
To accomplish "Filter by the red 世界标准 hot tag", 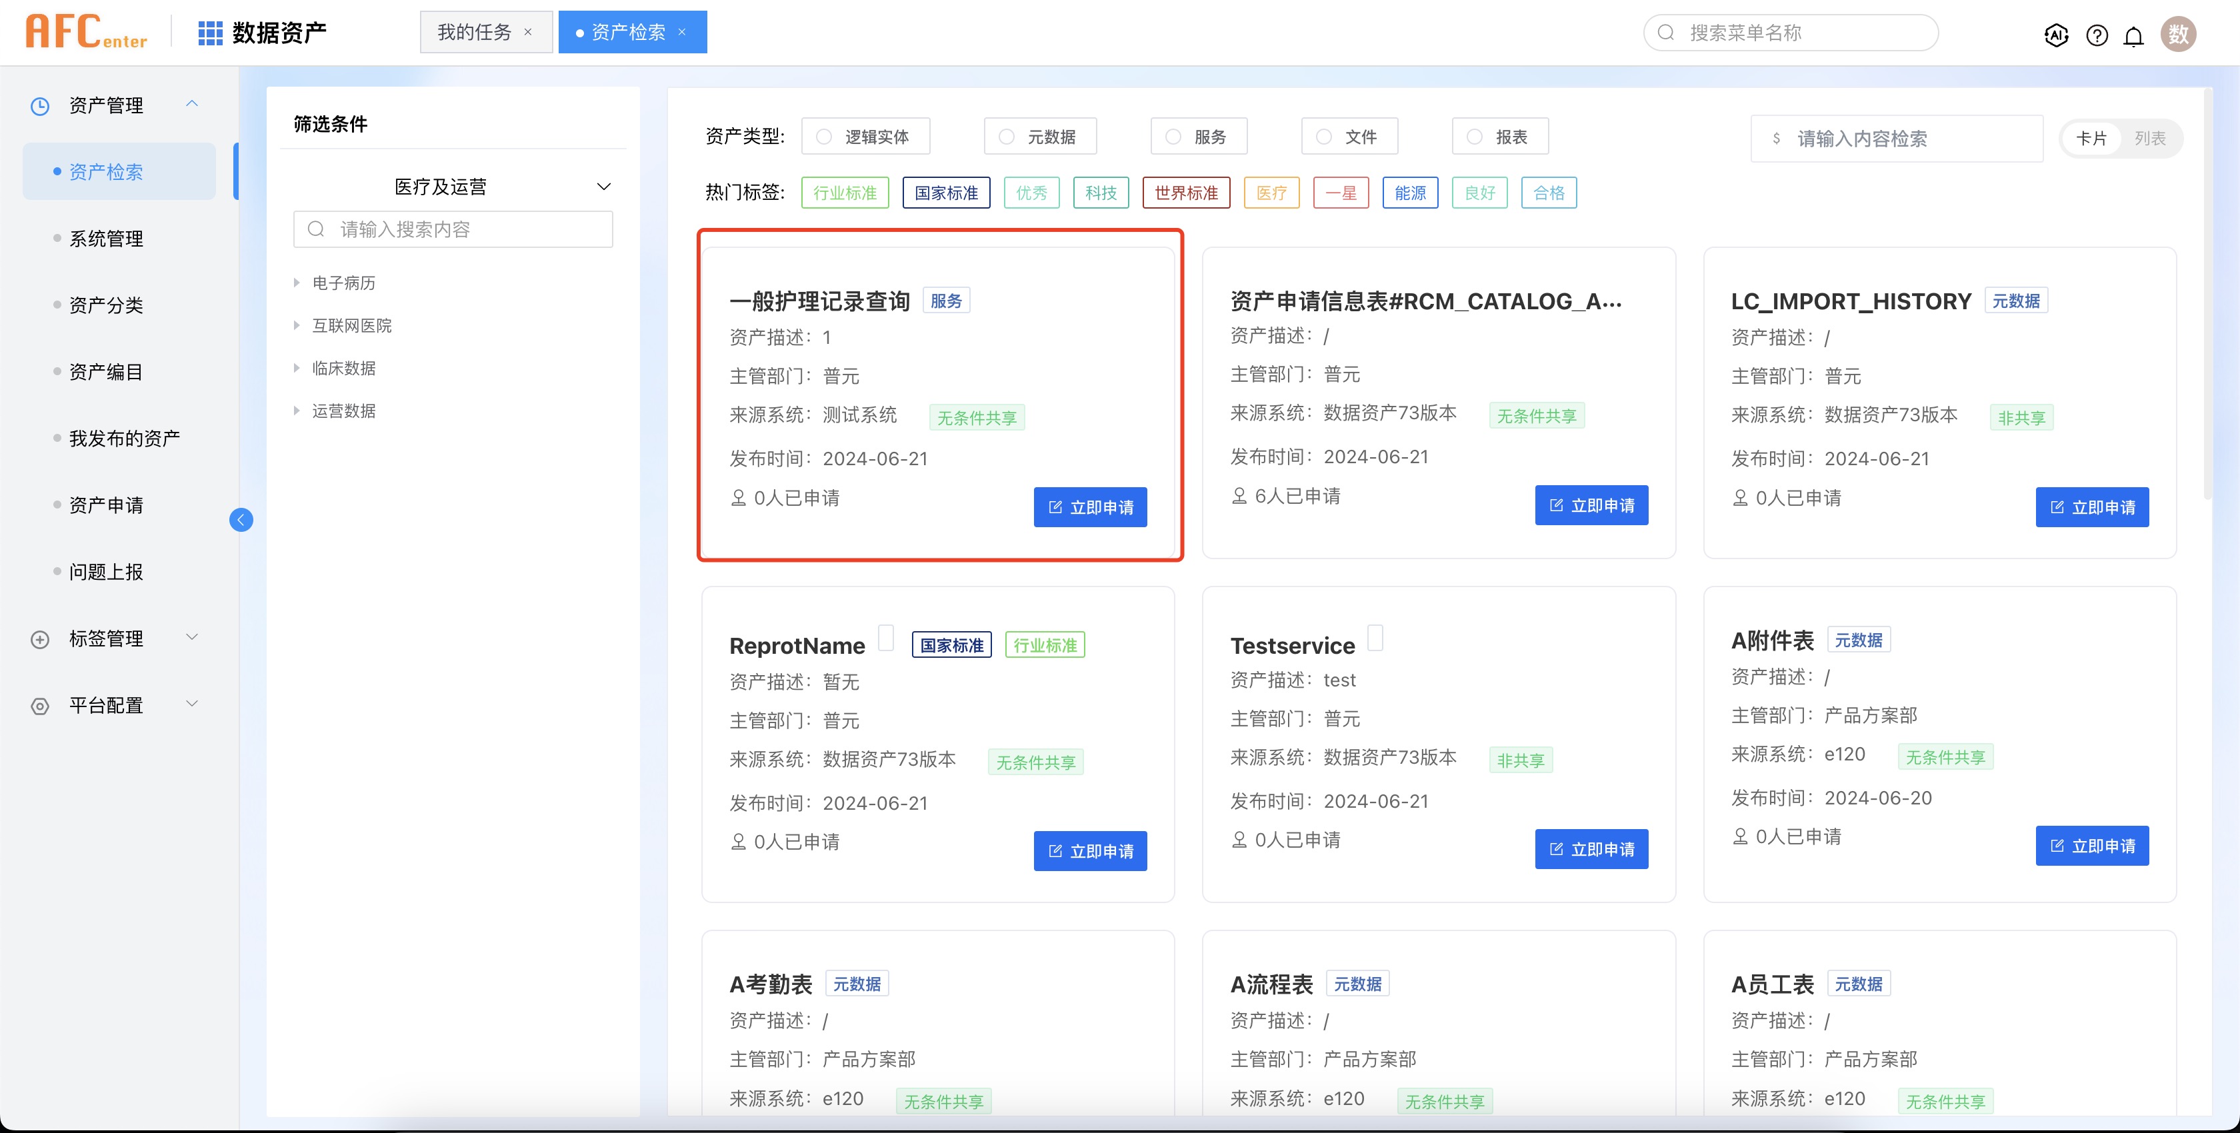I will point(1186,192).
